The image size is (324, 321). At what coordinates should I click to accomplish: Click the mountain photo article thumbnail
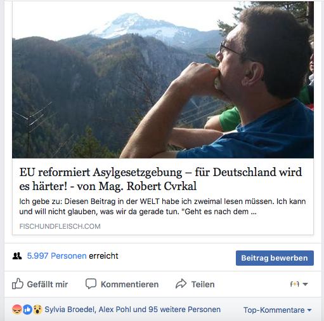click(163, 79)
